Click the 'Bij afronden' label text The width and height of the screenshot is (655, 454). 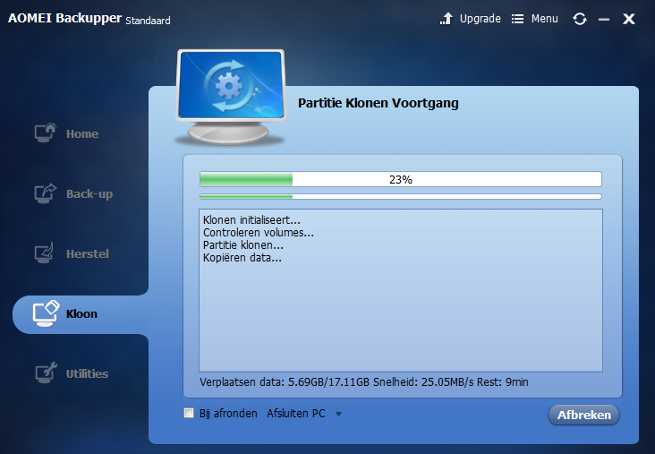pyautogui.click(x=228, y=414)
